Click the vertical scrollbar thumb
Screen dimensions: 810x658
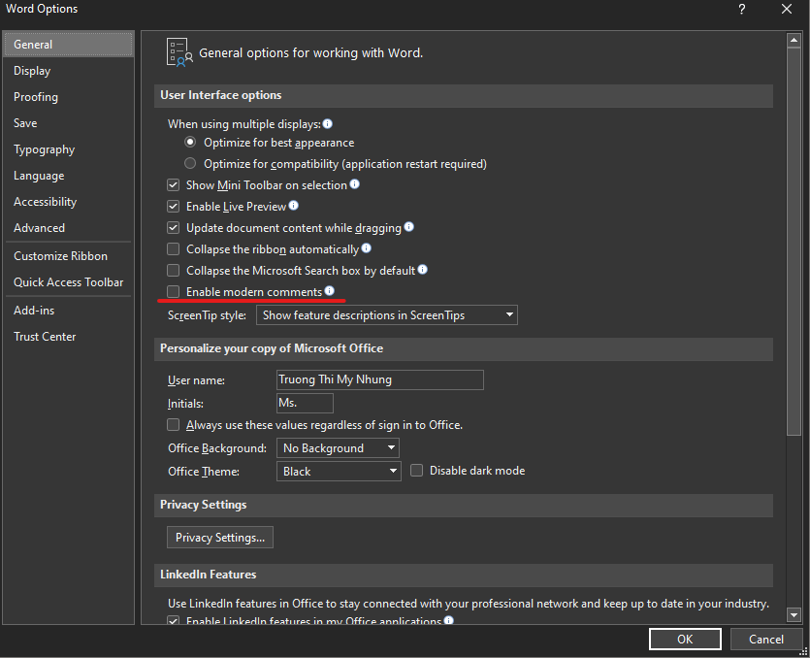[794, 243]
